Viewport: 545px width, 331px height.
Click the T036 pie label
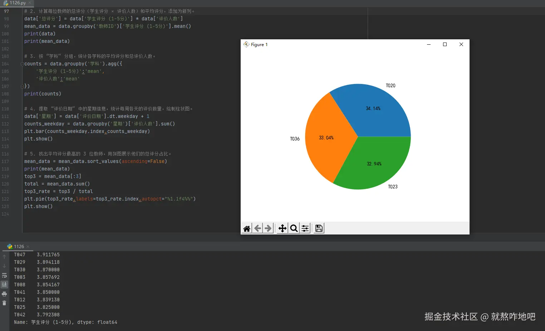coord(295,139)
